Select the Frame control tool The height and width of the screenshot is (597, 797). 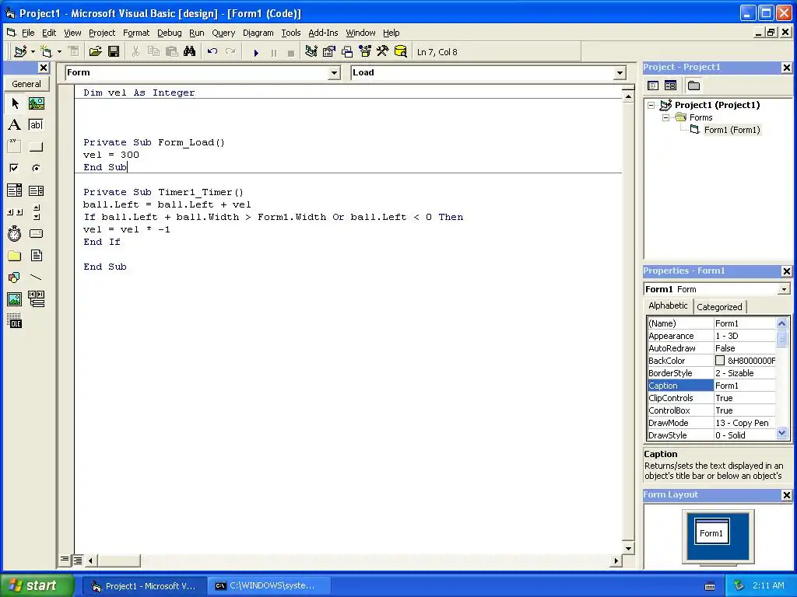[x=15, y=147]
